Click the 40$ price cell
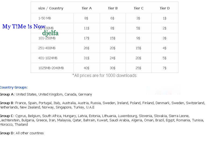 coord(86,68)
